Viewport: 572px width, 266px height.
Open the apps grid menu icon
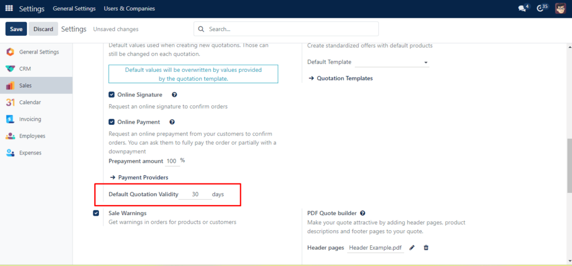(9, 8)
